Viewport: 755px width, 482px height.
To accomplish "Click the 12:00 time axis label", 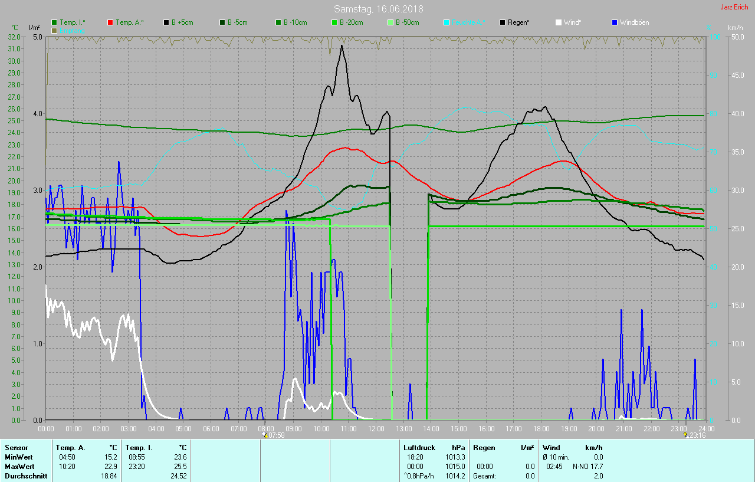I will coord(376,428).
